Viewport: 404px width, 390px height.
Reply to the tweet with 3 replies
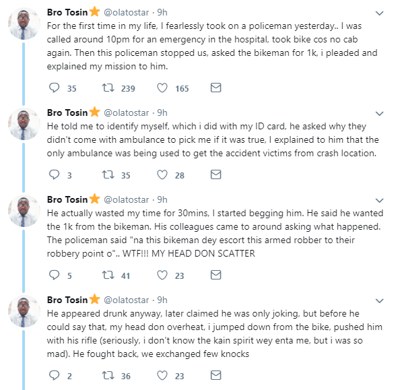(x=55, y=175)
